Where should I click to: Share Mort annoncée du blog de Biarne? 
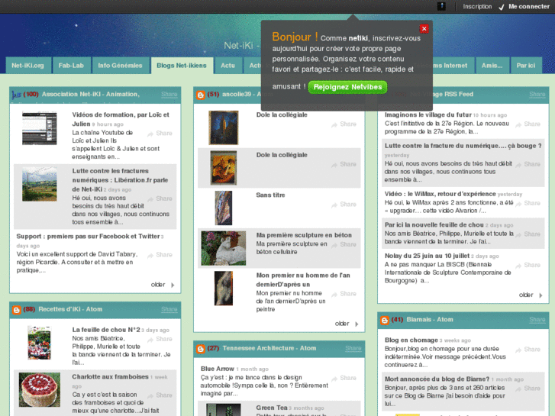click(x=528, y=389)
